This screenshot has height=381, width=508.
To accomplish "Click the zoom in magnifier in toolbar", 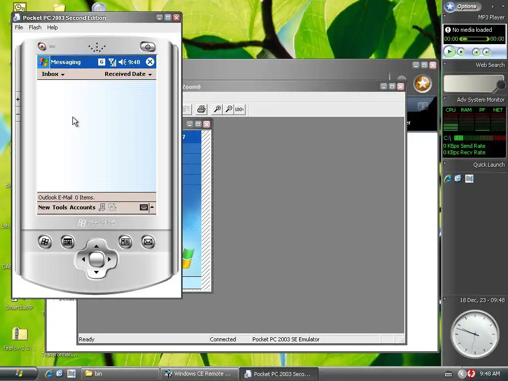I will pyautogui.click(x=217, y=109).
